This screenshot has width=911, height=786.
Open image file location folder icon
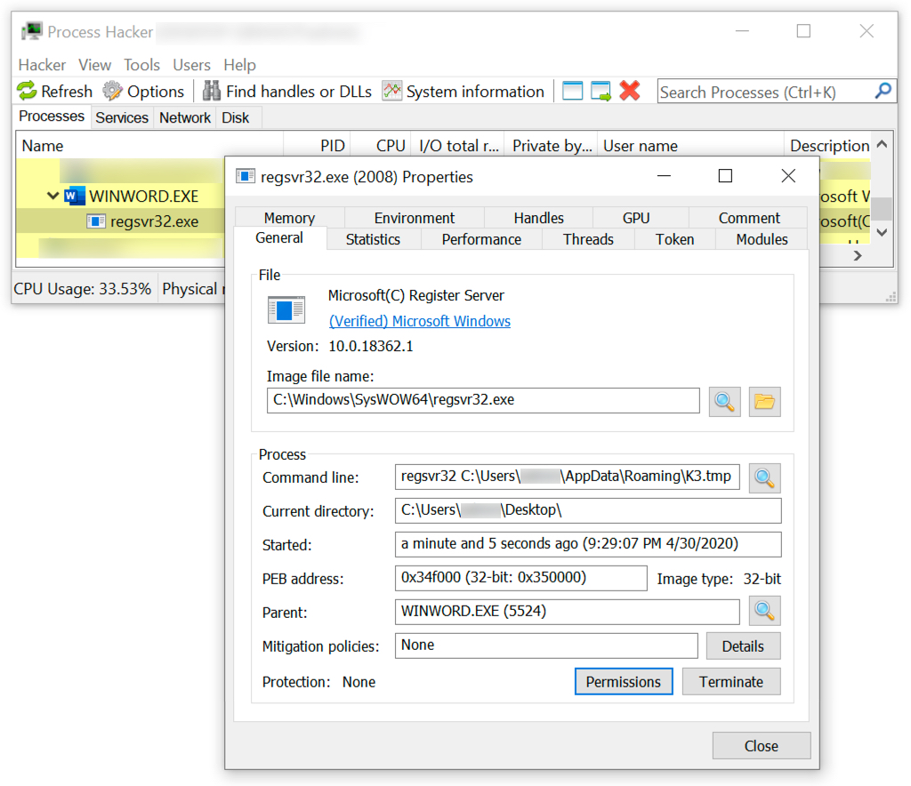(764, 402)
